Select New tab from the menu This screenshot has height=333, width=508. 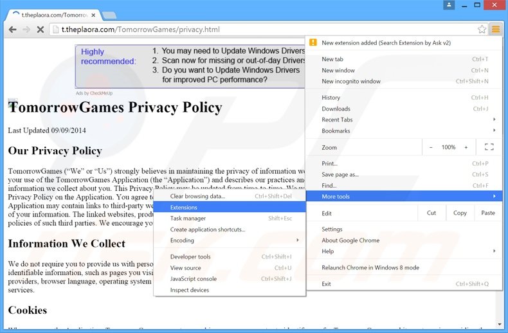tap(404, 59)
